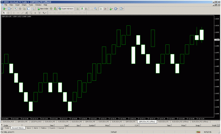Toggle the M1 timeframe button
This screenshot has height=134, width=221.
point(50,13)
